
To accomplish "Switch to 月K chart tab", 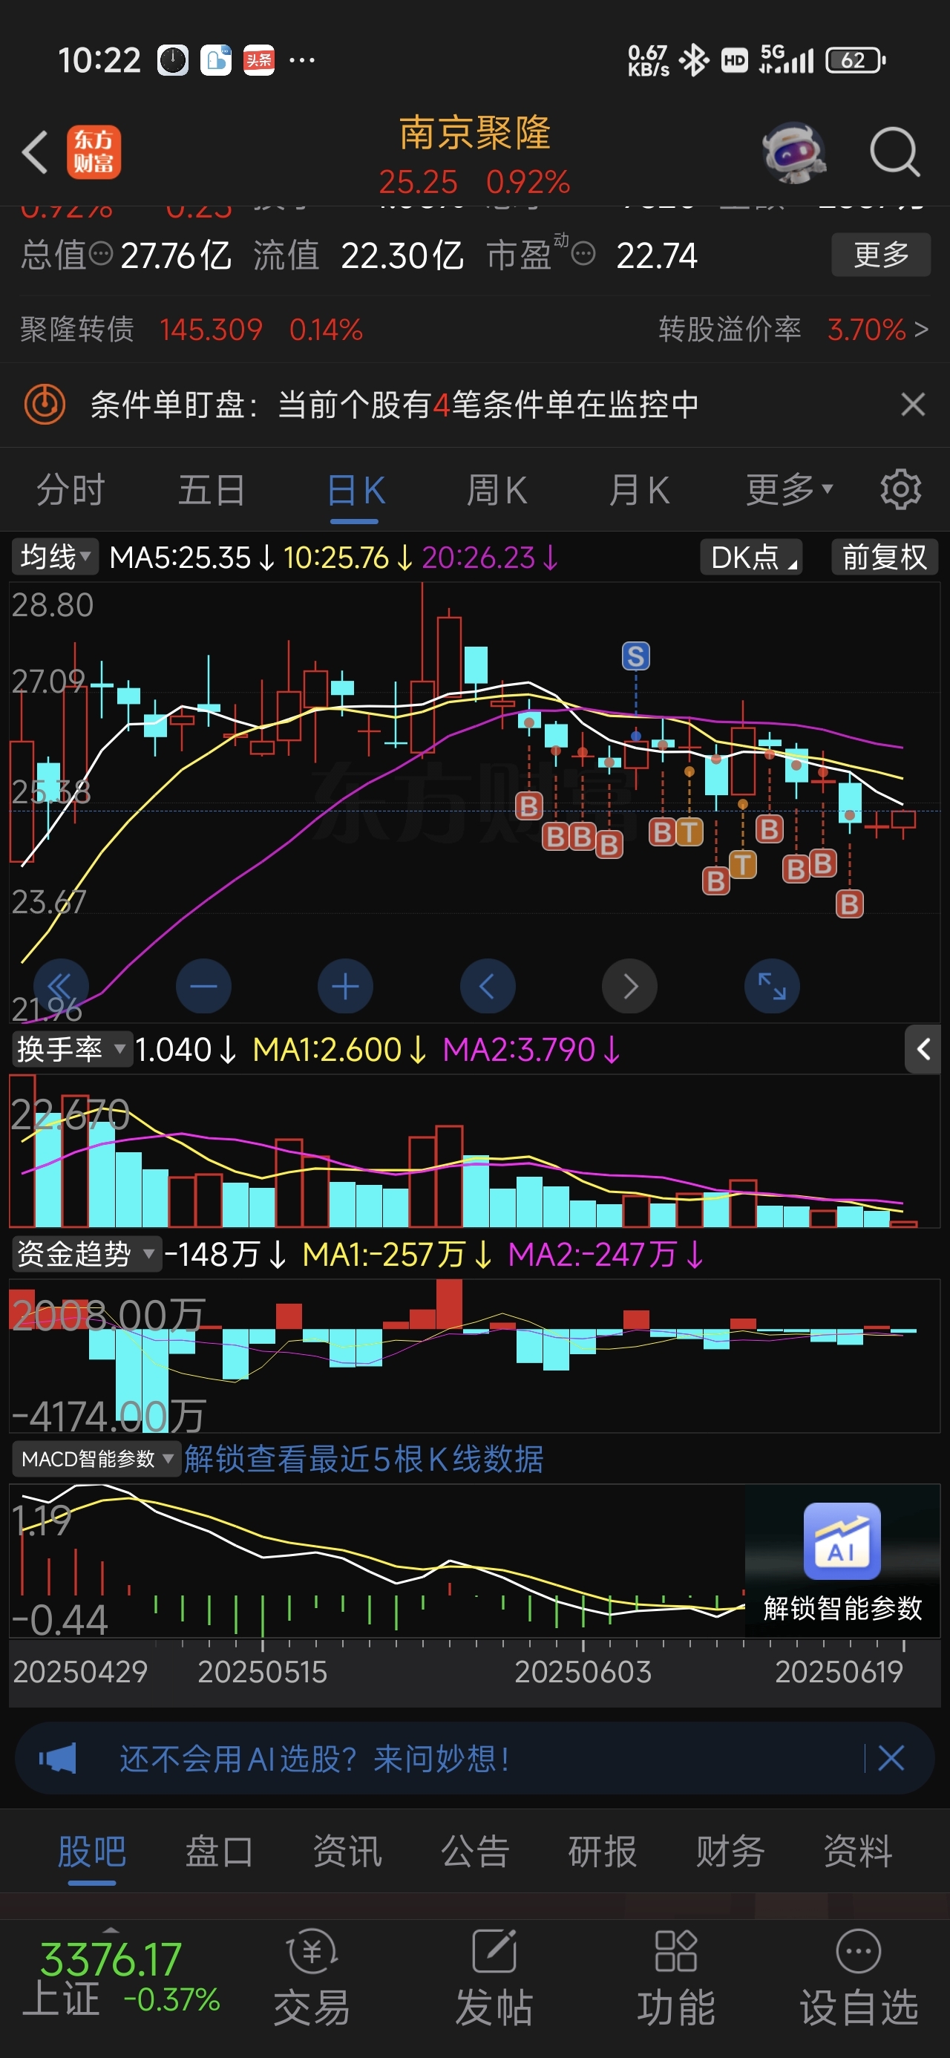I will (638, 489).
